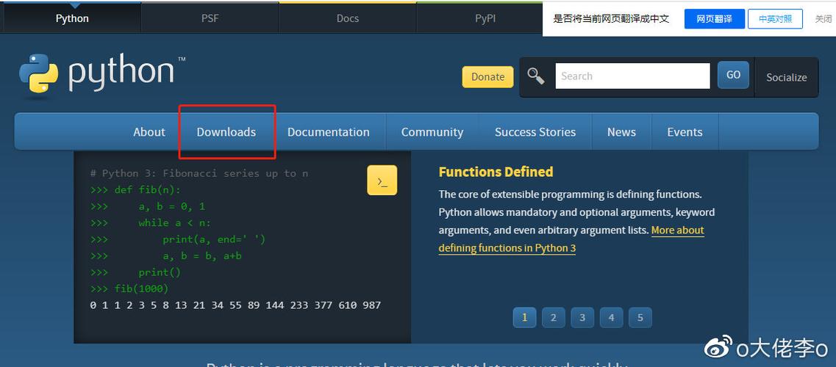The width and height of the screenshot is (836, 367).
Task: Click the translation prompt text 是否将当前网页翻译成中文
Action: click(x=611, y=19)
